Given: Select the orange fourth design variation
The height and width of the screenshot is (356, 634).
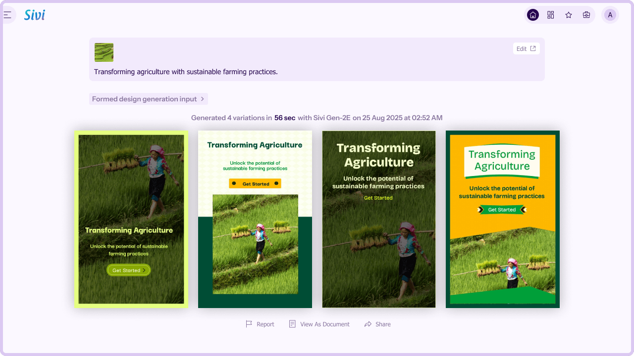Looking at the screenshot, I should point(503,219).
